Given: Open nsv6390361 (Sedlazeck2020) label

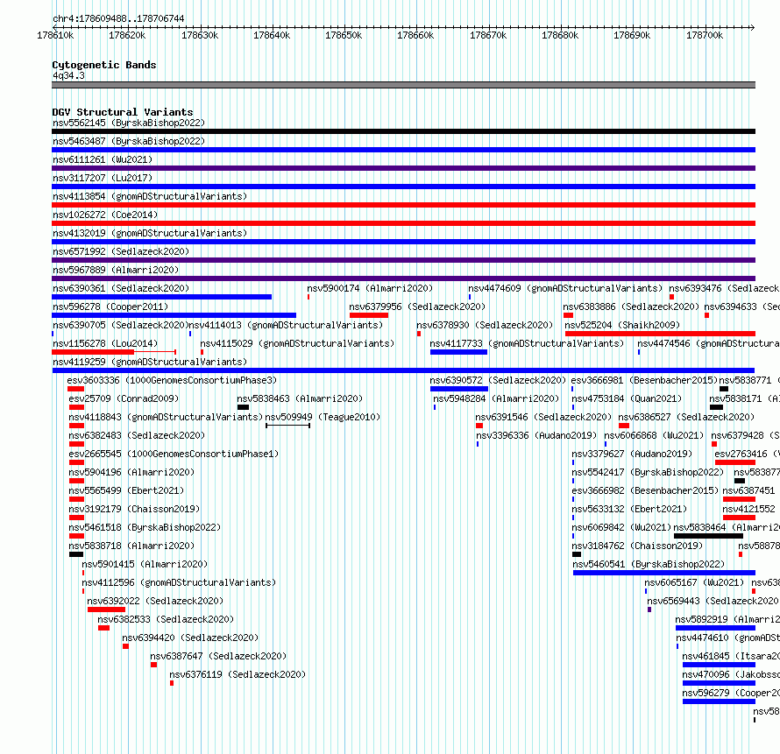Looking at the screenshot, I should pyautogui.click(x=121, y=288).
